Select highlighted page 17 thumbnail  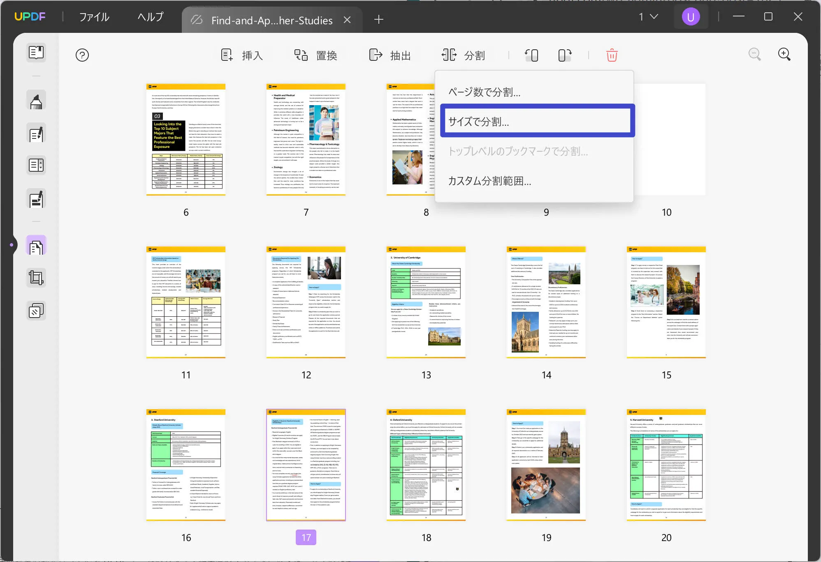pos(306,465)
